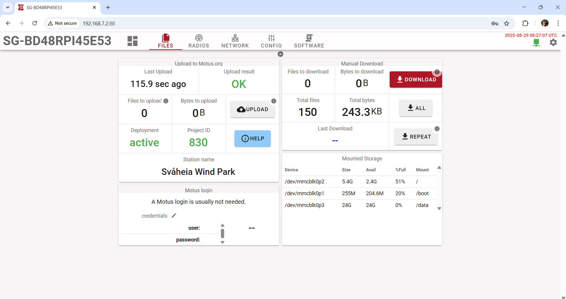566x299 pixels.
Task: Click info icon on Upload button panel
Action: pyautogui.click(x=273, y=101)
